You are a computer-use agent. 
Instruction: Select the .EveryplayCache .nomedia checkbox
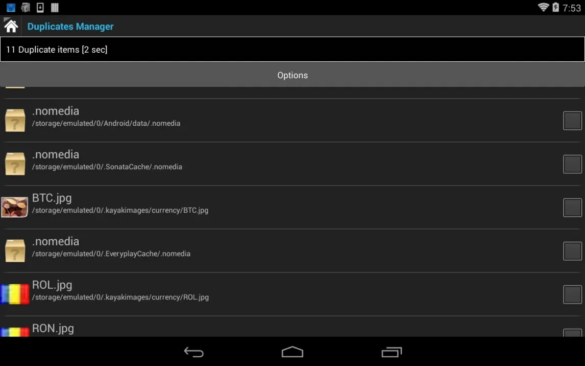click(x=572, y=251)
